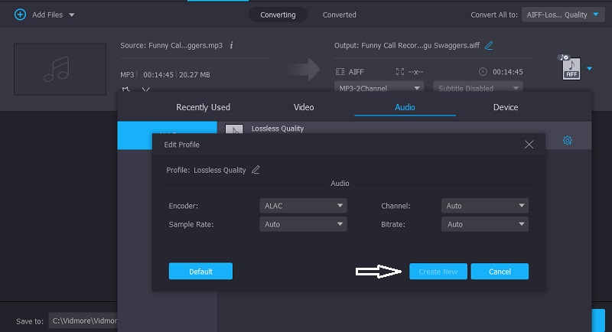Viewport: 612px width, 332px height.
Task: Open the source file info icon
Action: point(232,46)
